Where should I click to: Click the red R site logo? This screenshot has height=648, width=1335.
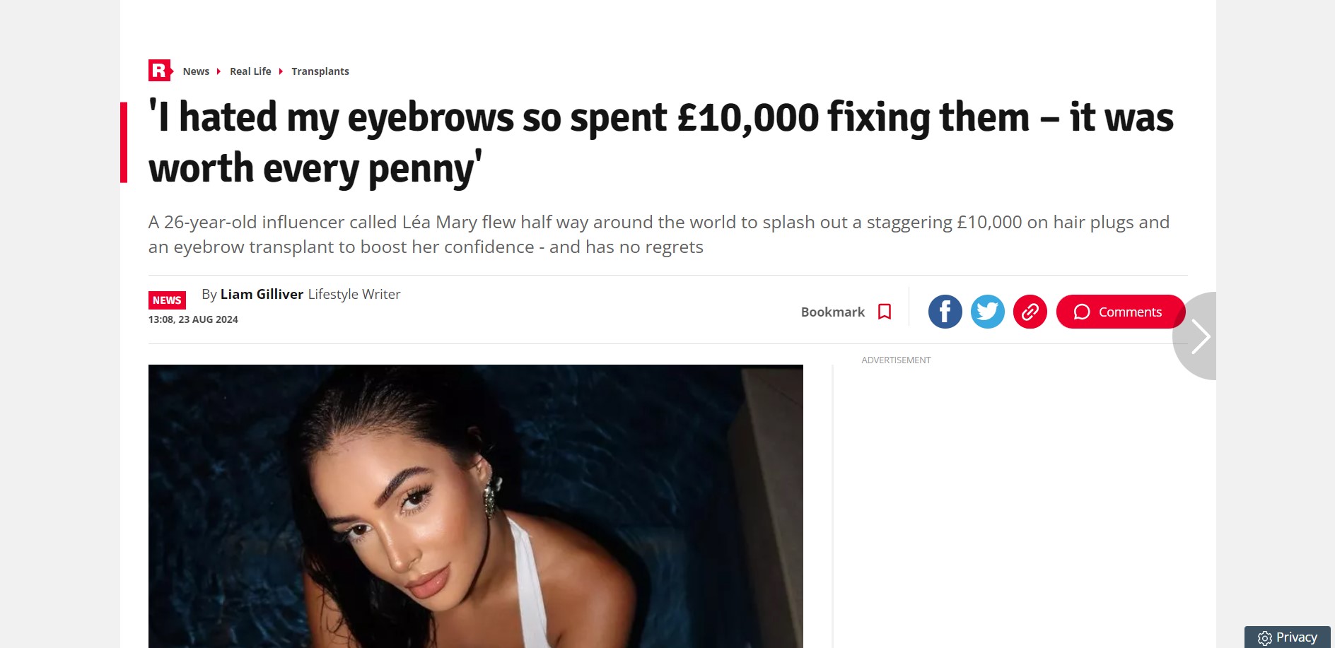[x=161, y=71]
